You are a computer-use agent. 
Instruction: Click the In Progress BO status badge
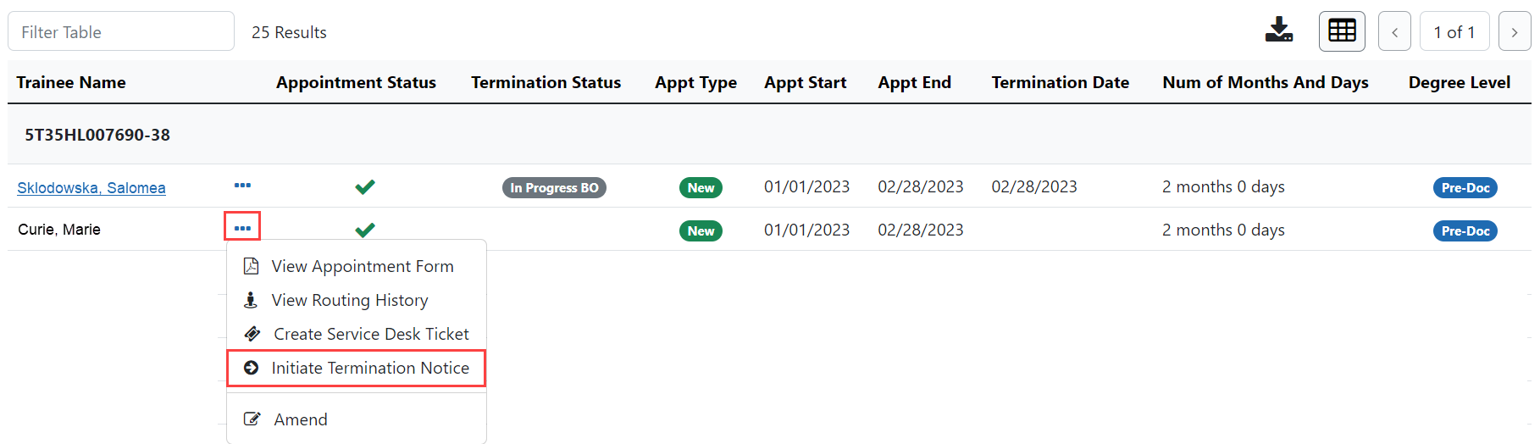(554, 187)
